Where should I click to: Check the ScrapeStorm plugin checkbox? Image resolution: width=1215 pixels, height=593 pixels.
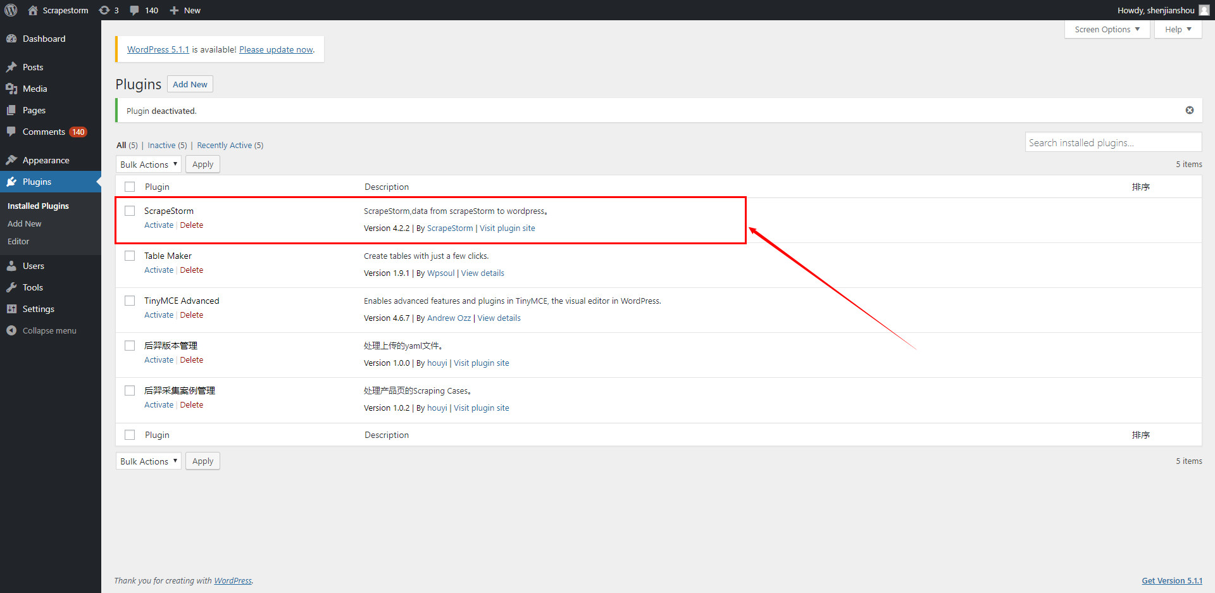[x=130, y=211]
